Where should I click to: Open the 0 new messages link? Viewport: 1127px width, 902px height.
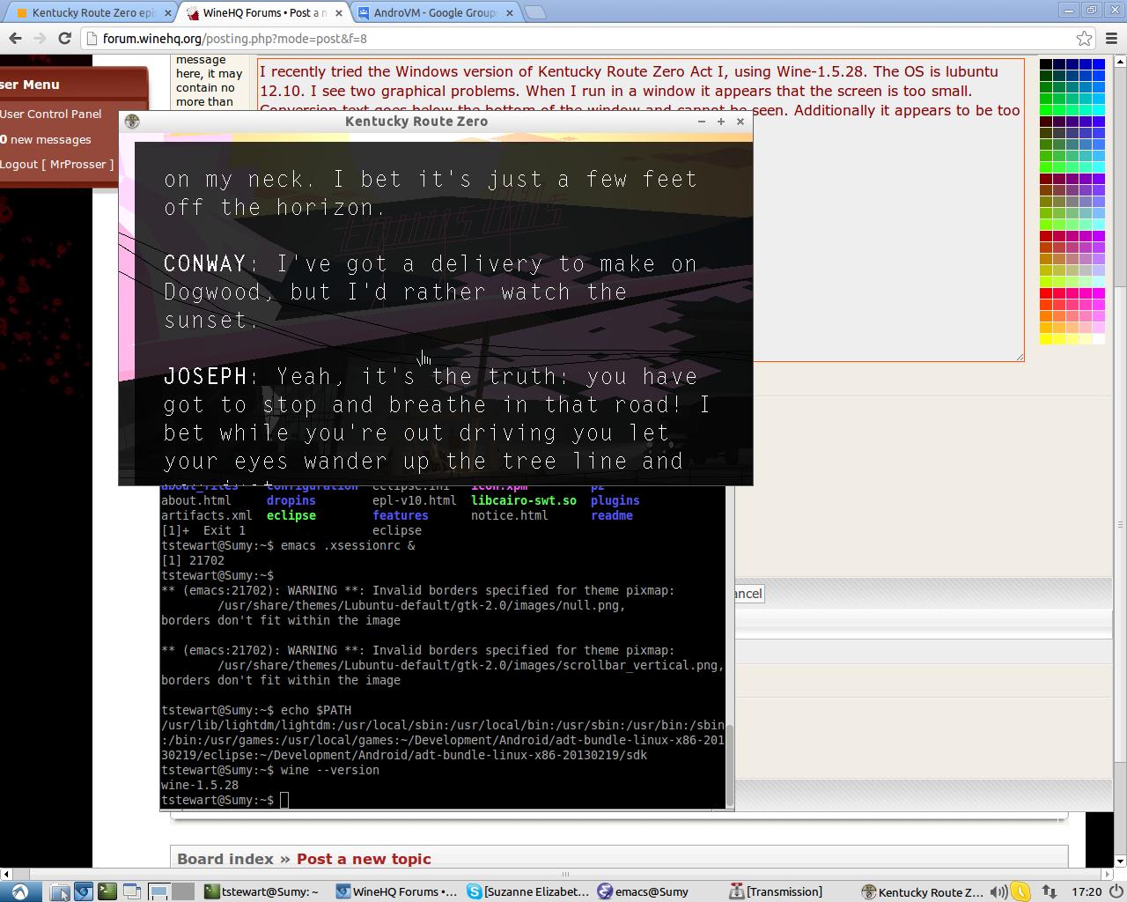pyautogui.click(x=46, y=139)
